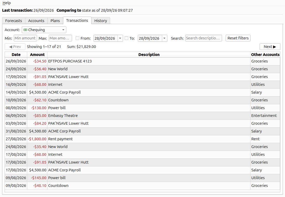Sort by Other Accounts column header
Screen dimensions: 285x197
click(265, 55)
